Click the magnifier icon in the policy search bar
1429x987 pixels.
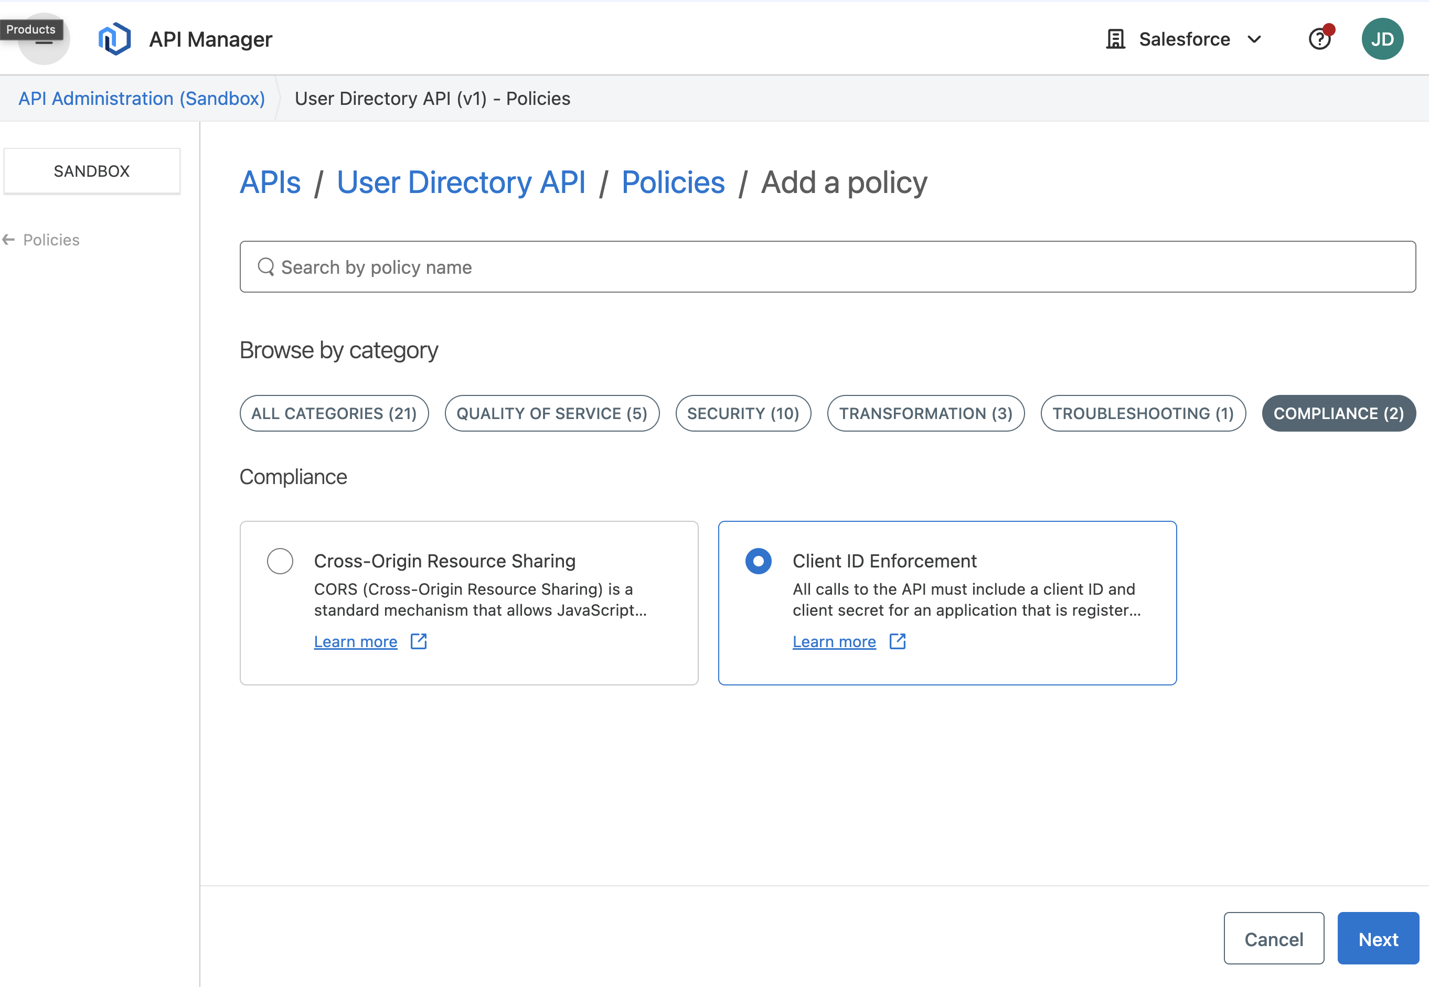pos(266,266)
